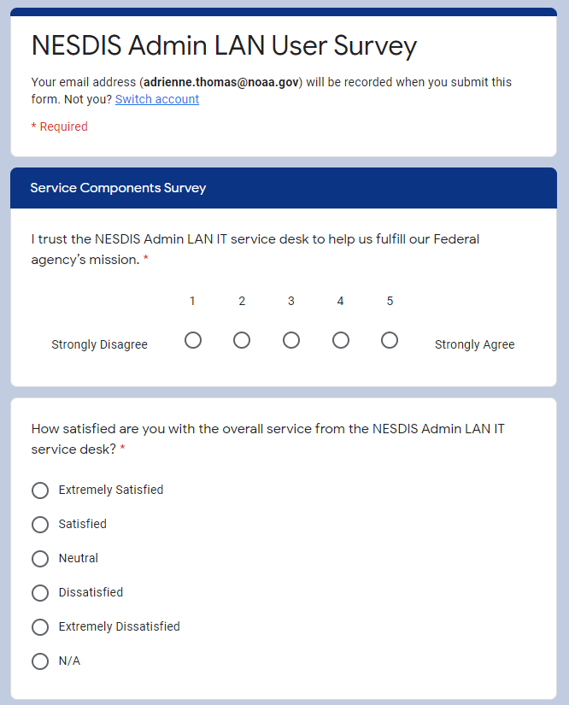This screenshot has height=705, width=569.
Task: Click the adrienne.thomas@noaa.gov email address text
Action: click(221, 82)
